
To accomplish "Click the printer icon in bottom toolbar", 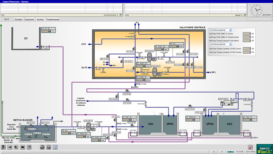I will (42, 147).
